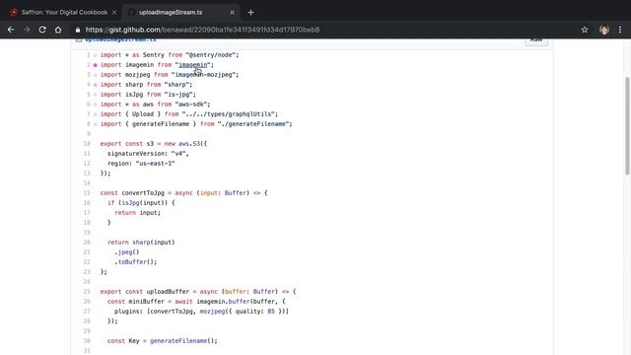View site info via the lock icon
The height and width of the screenshot is (355, 631).
[78, 30]
